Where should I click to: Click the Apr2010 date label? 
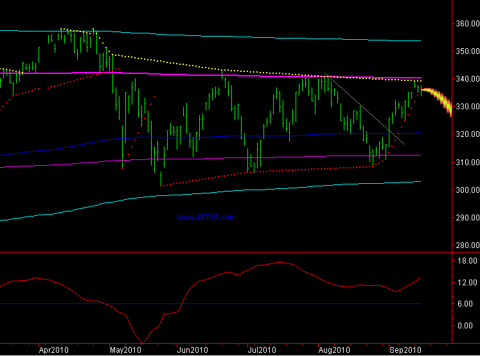[x=53, y=350]
